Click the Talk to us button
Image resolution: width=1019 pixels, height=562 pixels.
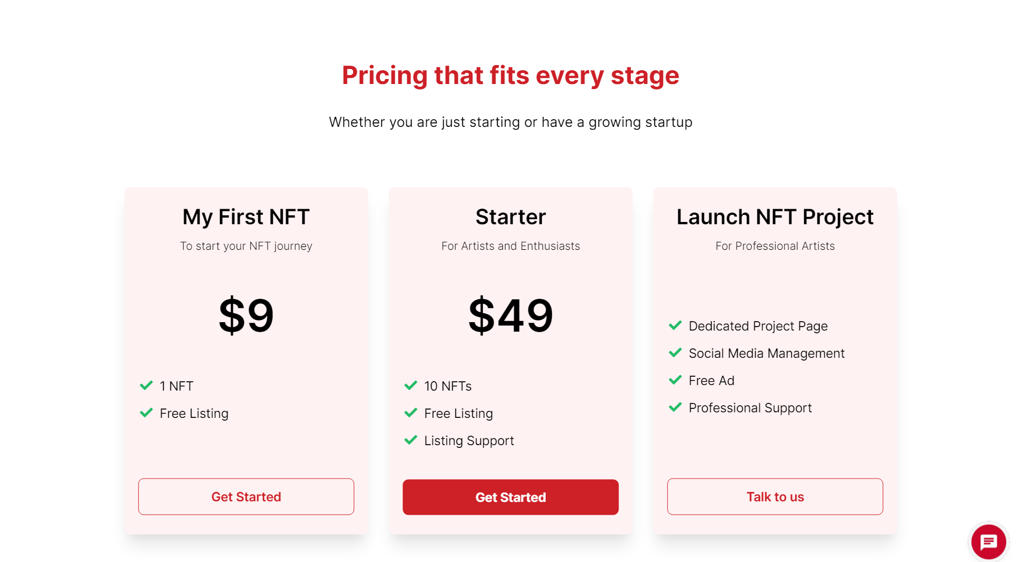tap(775, 496)
